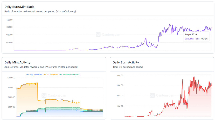Click the 0.2500 axis label on ratio chart
The image size is (215, 121).
pyautogui.click(x=9, y=43)
